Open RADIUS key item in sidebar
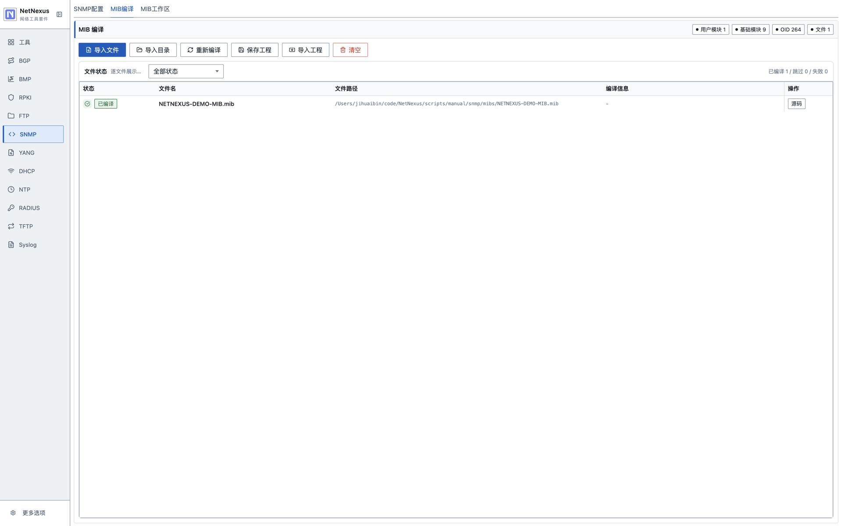 point(33,208)
